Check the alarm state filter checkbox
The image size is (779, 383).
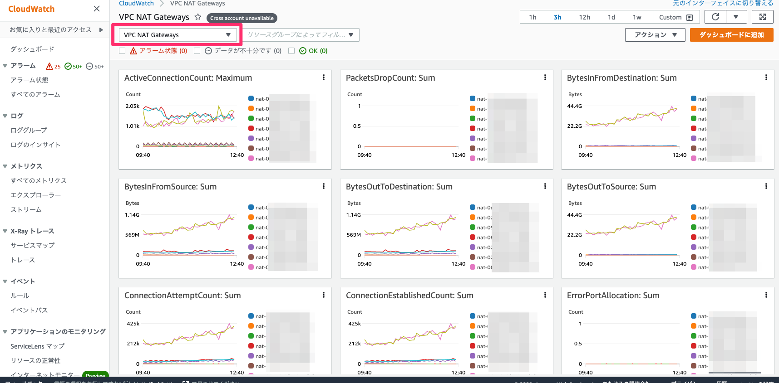[x=122, y=51]
